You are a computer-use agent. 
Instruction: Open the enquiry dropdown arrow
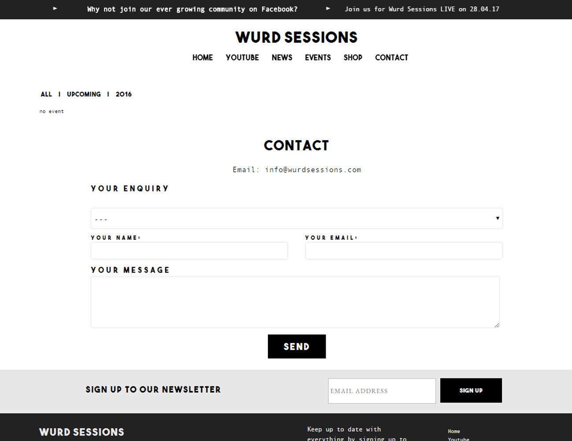coord(498,218)
